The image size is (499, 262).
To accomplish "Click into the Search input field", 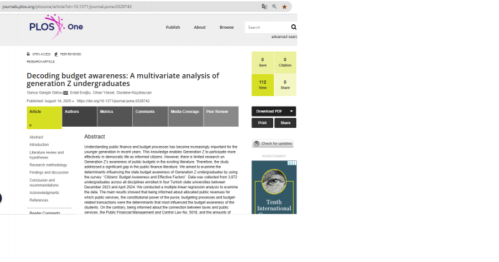I will [266, 27].
